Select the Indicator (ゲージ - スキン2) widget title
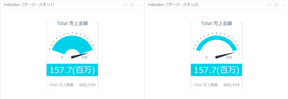This screenshot has height=99, width=288. pos(174,5)
